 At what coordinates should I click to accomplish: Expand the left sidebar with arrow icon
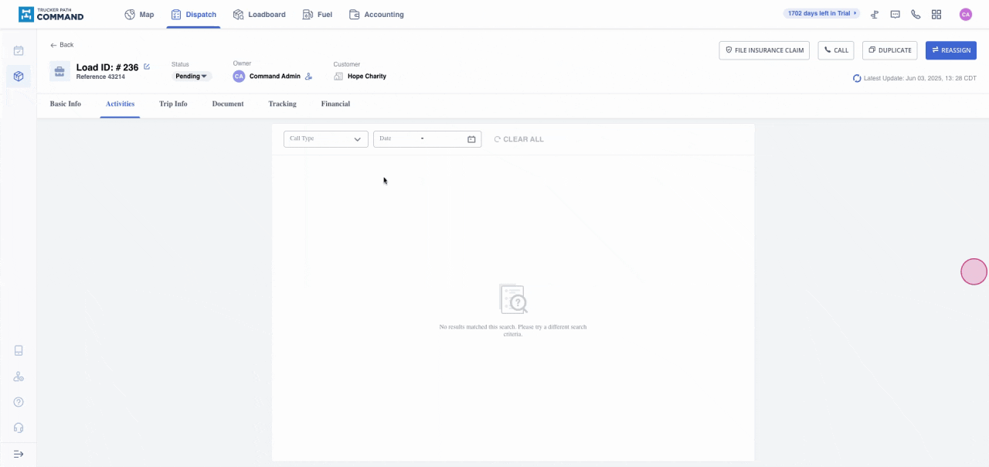[x=19, y=454]
